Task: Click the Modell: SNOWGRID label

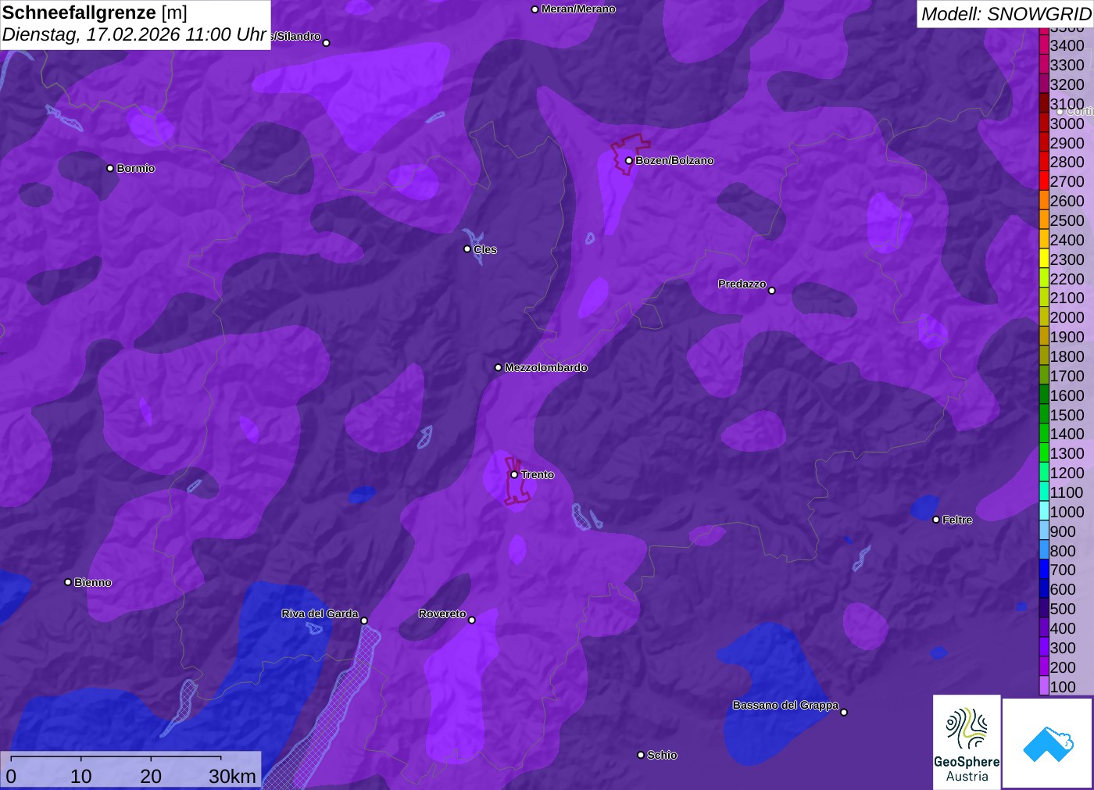Action: (x=1005, y=14)
